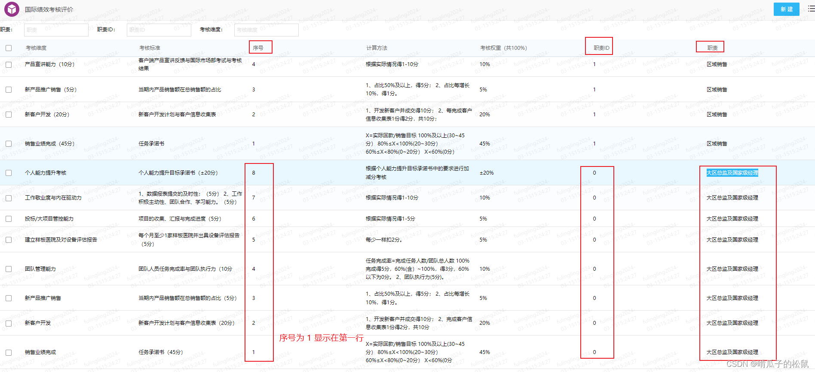The image size is (815, 372).
Task: Check the 团队管理能力 row checkbox
Action: click(9, 269)
